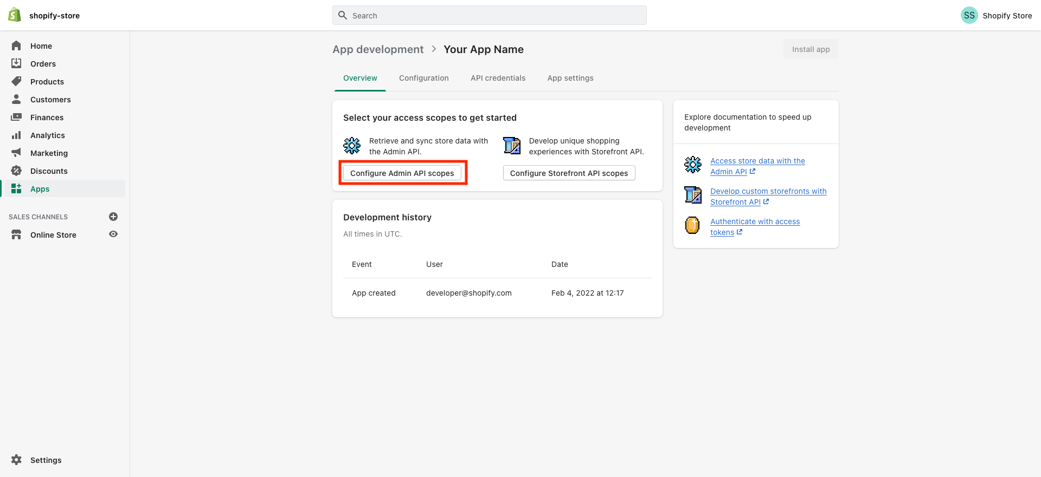Image resolution: width=1041 pixels, height=477 pixels.
Task: Switch to the Configuration tab
Action: [423, 78]
